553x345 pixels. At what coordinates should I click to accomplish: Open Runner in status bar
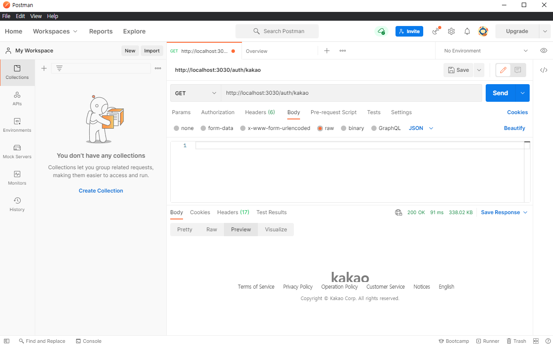click(487, 341)
